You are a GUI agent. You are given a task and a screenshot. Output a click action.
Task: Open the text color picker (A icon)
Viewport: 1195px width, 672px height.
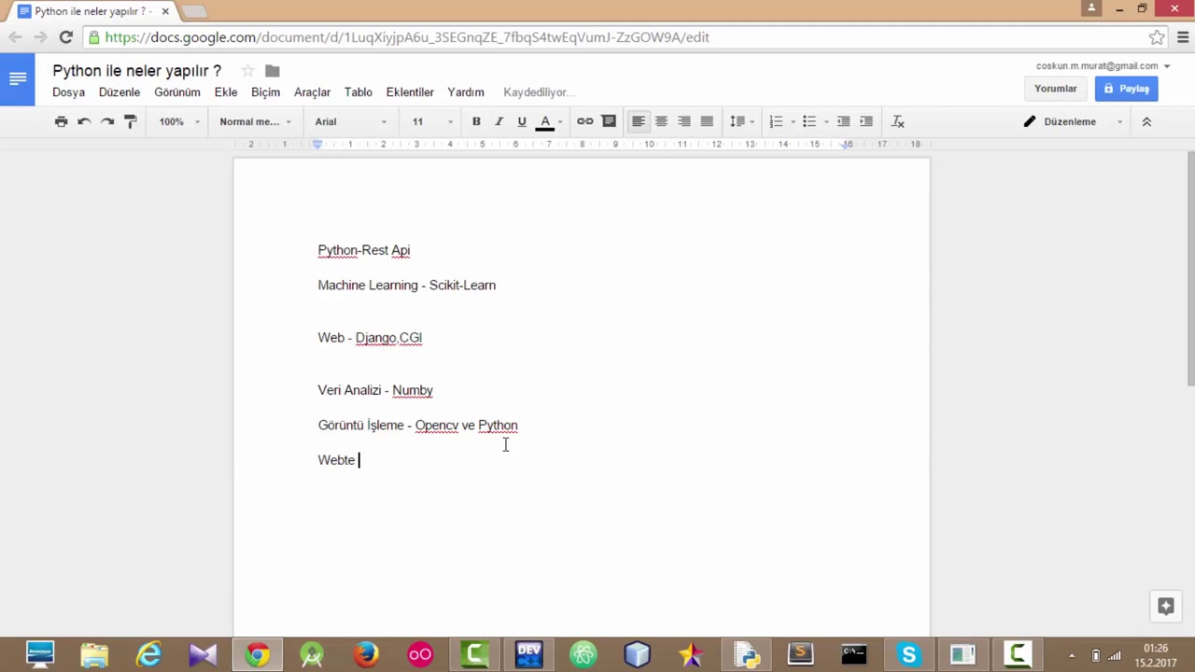pyautogui.click(x=545, y=121)
